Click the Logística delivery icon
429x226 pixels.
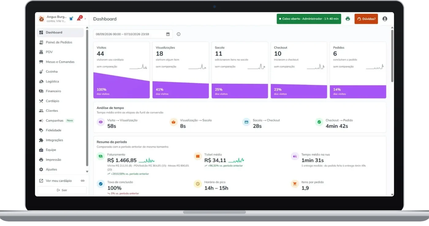[x=41, y=81]
